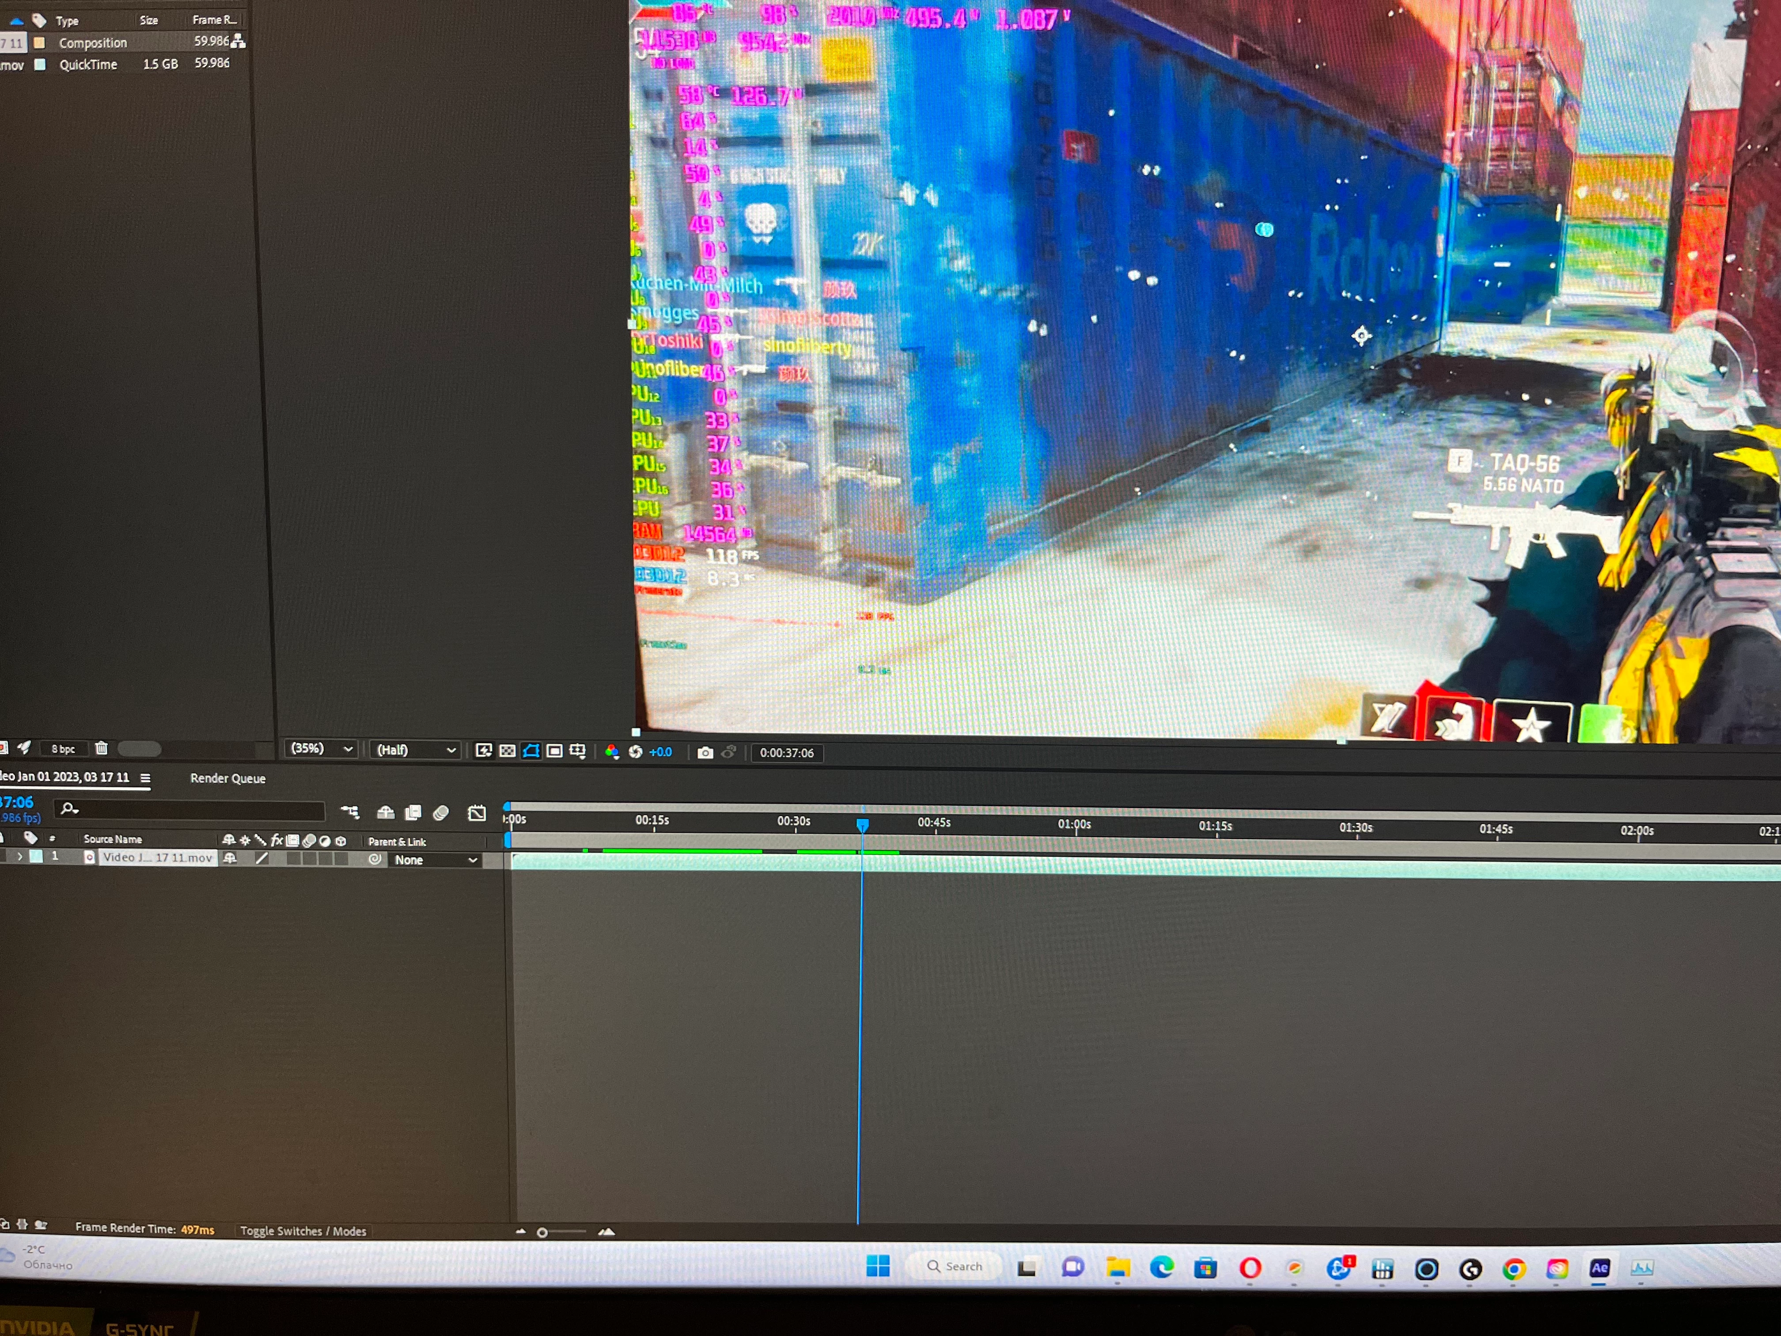Reset exposure icon in the viewer
The width and height of the screenshot is (1781, 1336).
tap(635, 751)
